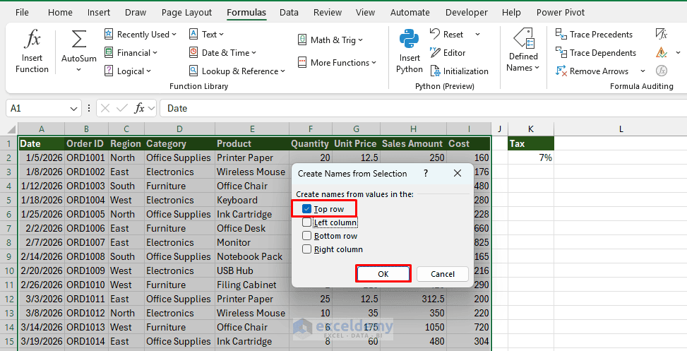Viewport: 687px width, 351px height.
Task: Click cell ORD1008
Action: tap(86, 256)
